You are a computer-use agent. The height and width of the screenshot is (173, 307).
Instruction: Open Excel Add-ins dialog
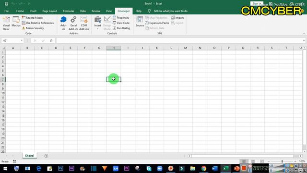point(73,24)
